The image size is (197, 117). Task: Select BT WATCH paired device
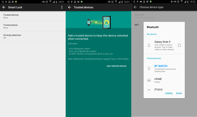[x=164, y=68]
